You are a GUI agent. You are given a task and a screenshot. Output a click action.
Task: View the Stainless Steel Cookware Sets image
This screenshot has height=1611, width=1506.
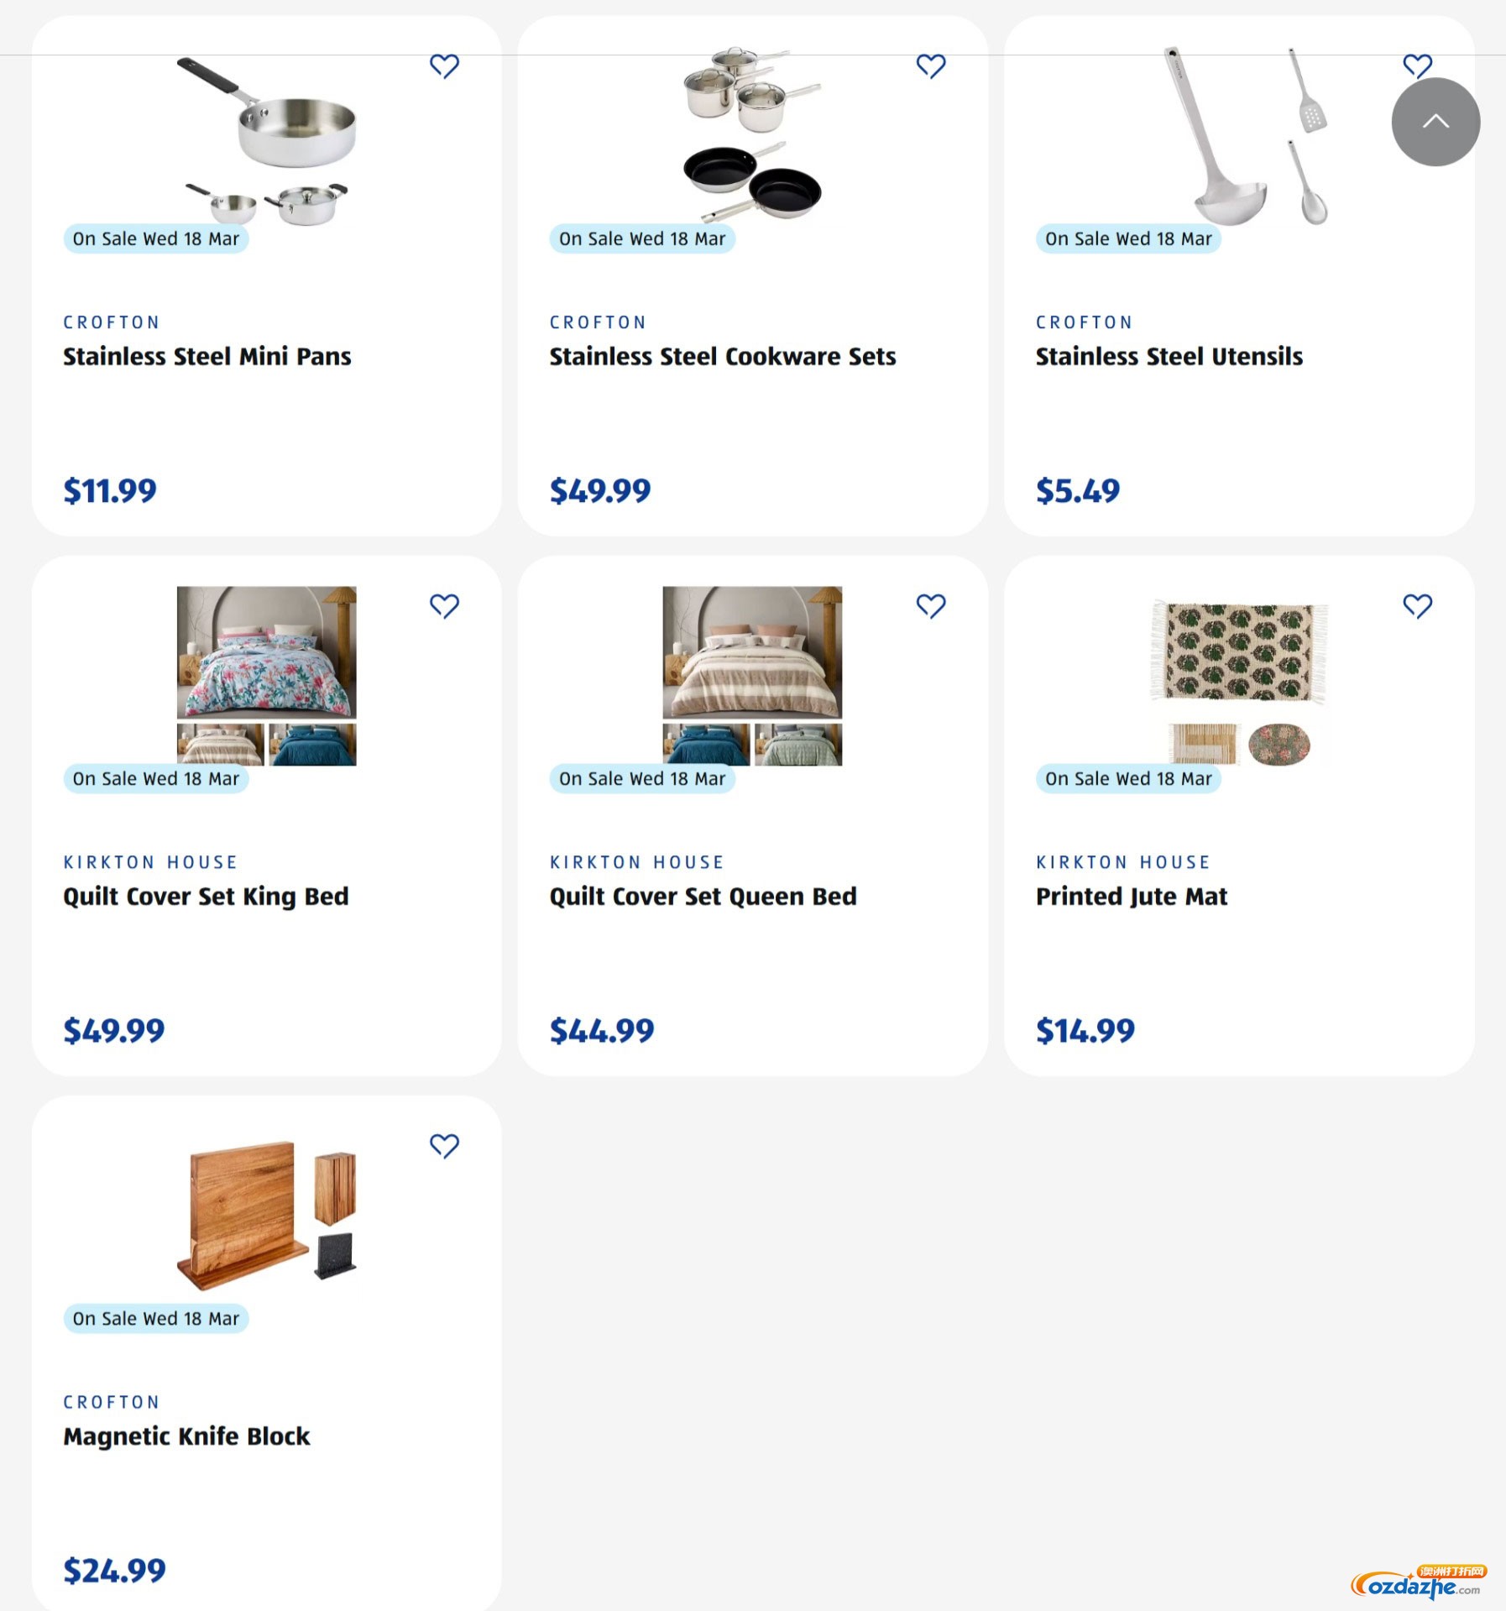tap(752, 134)
